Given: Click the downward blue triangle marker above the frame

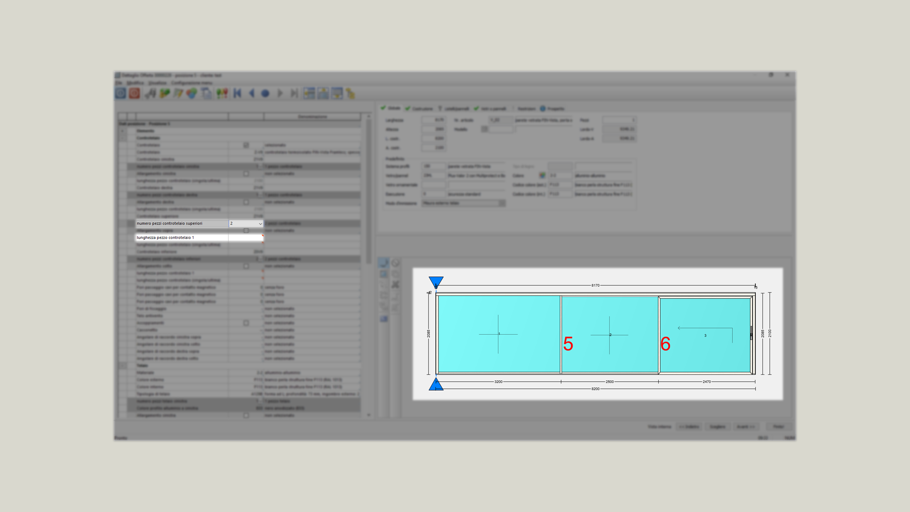Looking at the screenshot, I should (x=436, y=282).
